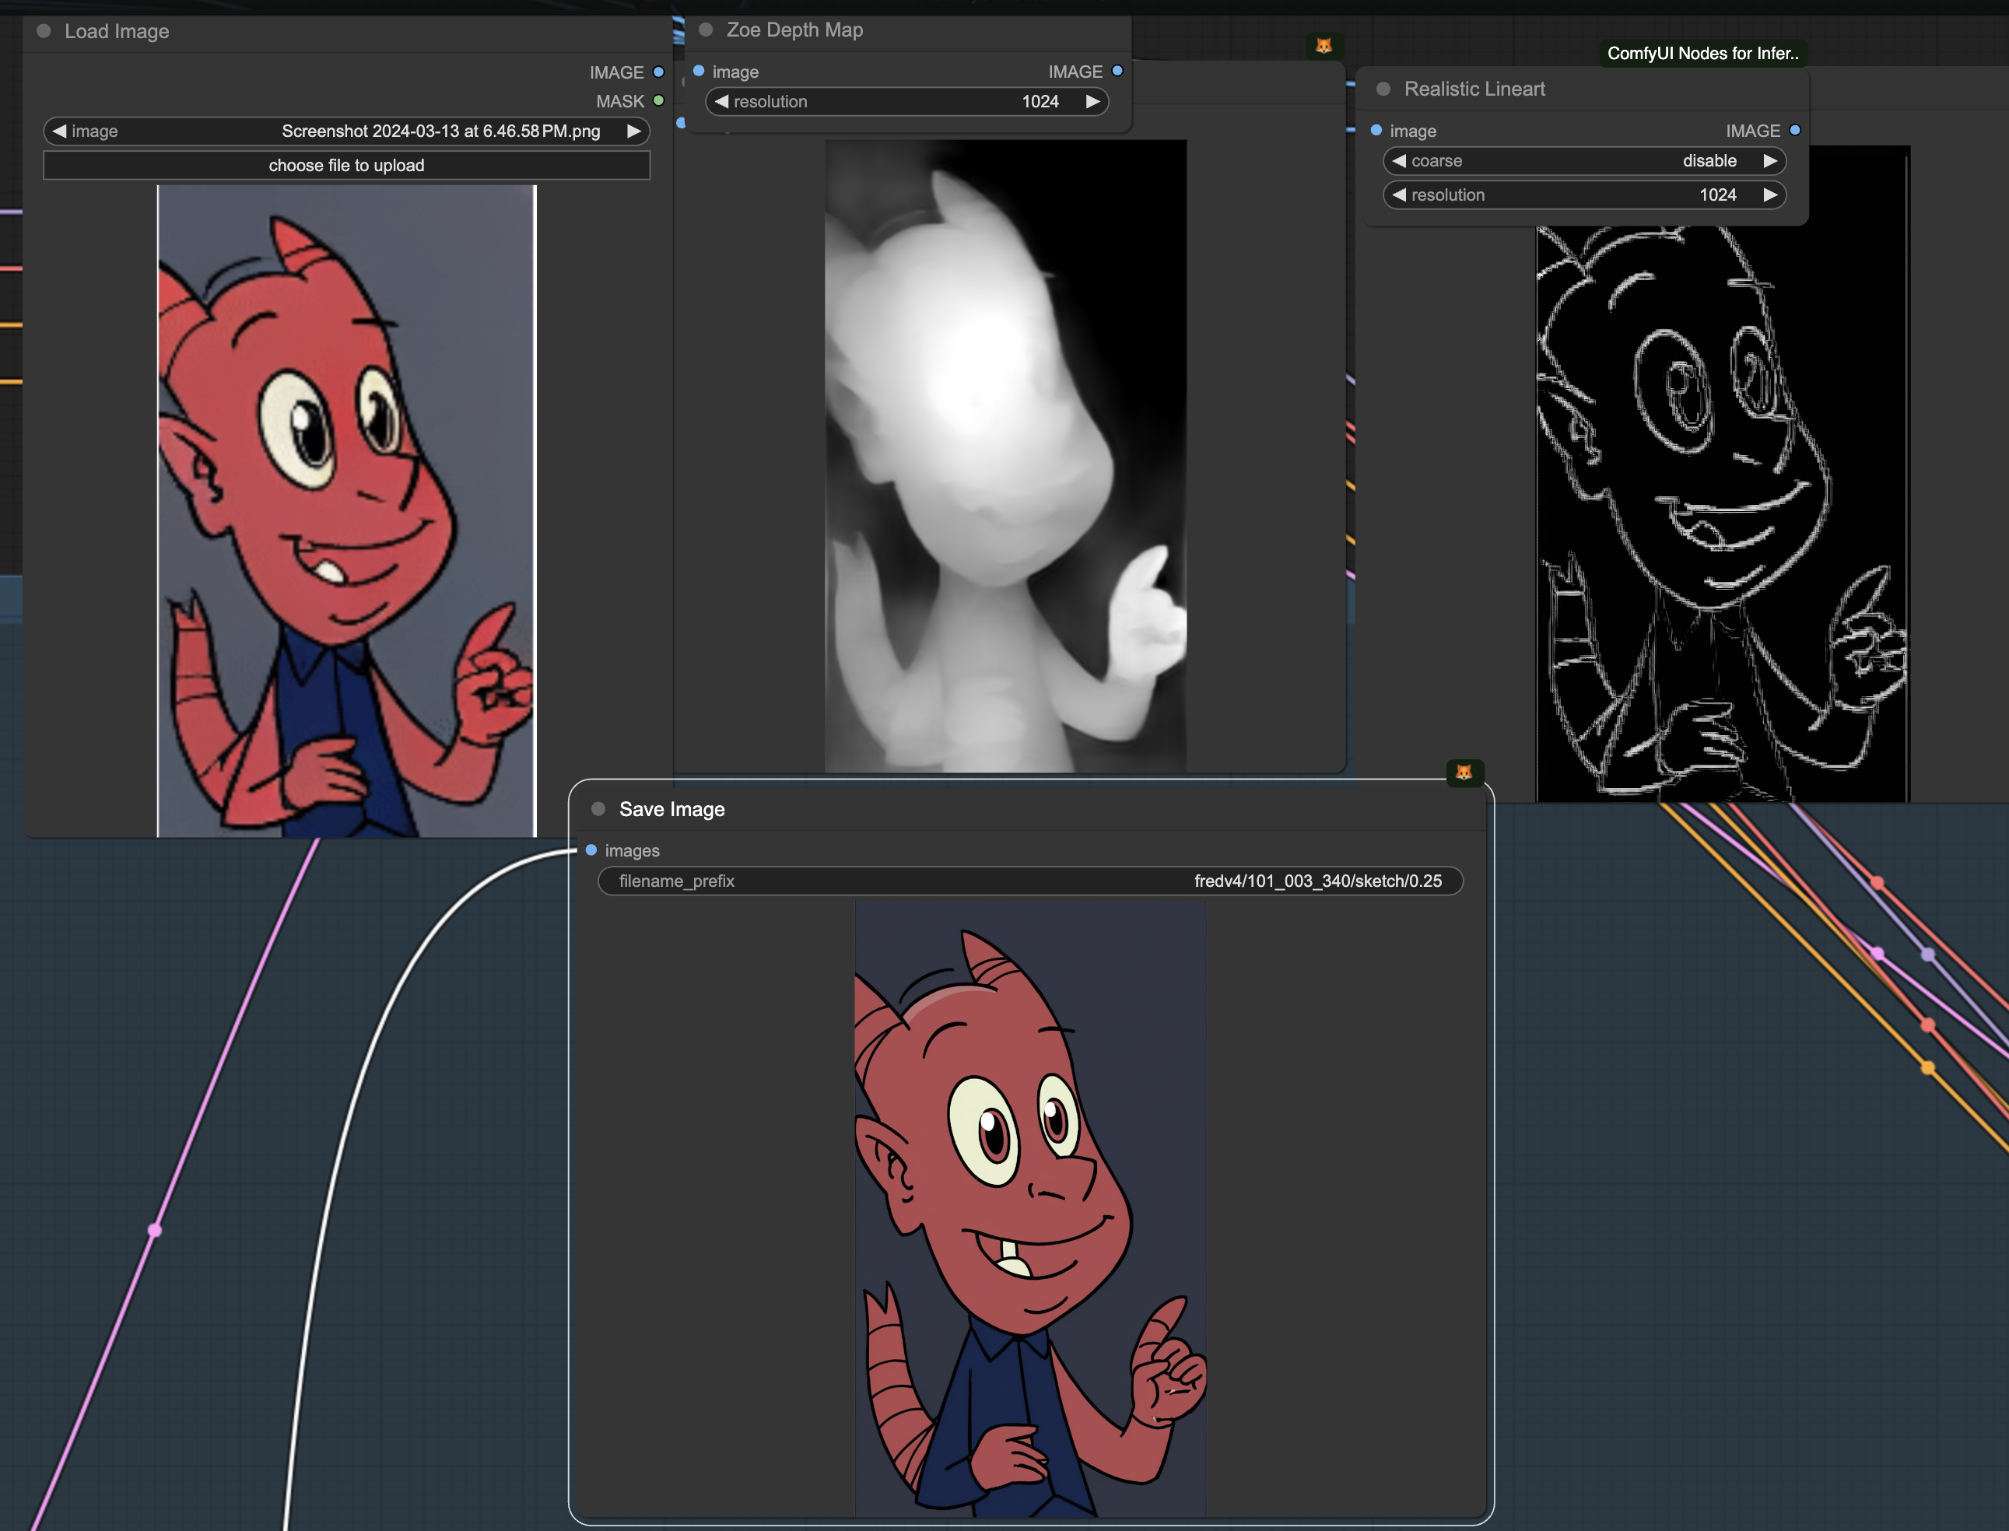Click the images input port on Save Image
2009x1531 pixels.
tap(591, 850)
